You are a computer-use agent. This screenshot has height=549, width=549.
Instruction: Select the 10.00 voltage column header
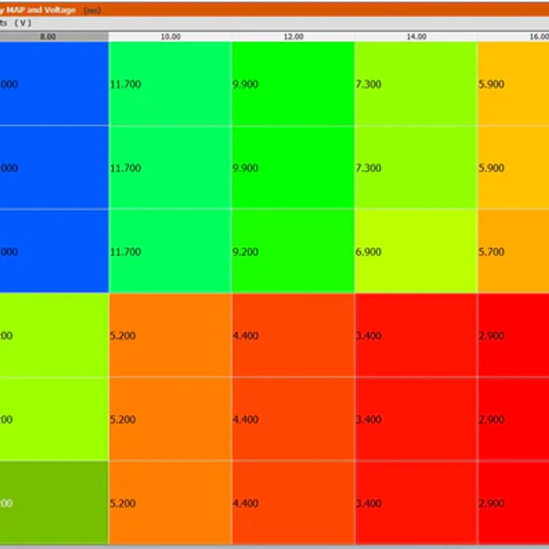170,37
